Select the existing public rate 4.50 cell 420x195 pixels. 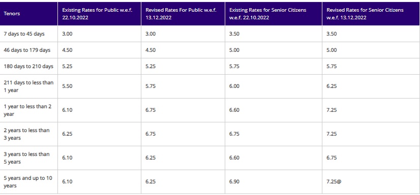coord(67,50)
